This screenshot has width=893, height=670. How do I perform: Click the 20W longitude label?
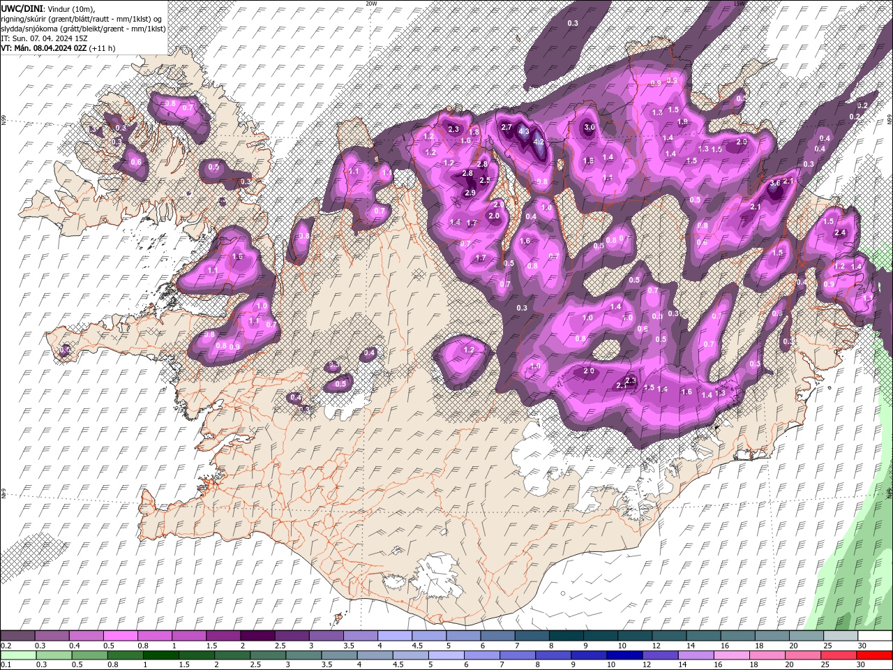coord(370,3)
